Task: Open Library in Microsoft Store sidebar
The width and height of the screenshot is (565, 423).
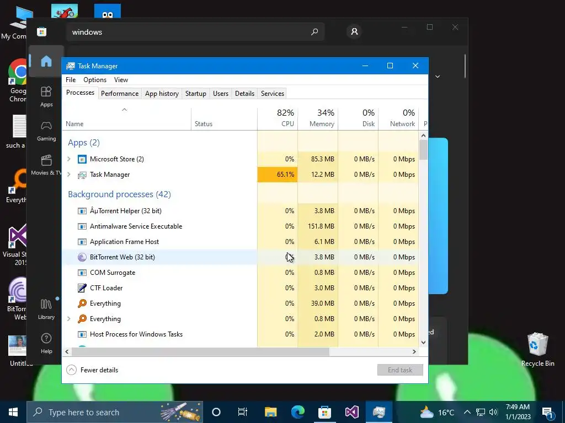Action: (x=46, y=310)
